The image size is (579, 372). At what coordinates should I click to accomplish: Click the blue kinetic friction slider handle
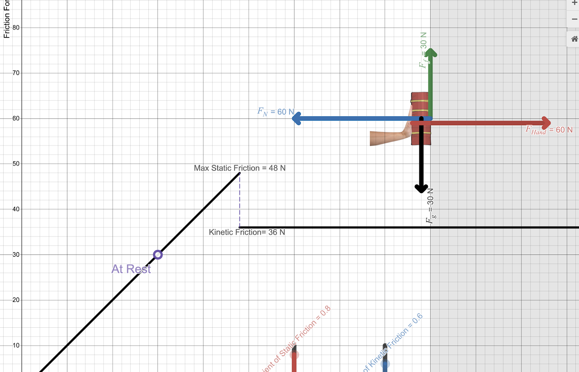tap(385, 364)
